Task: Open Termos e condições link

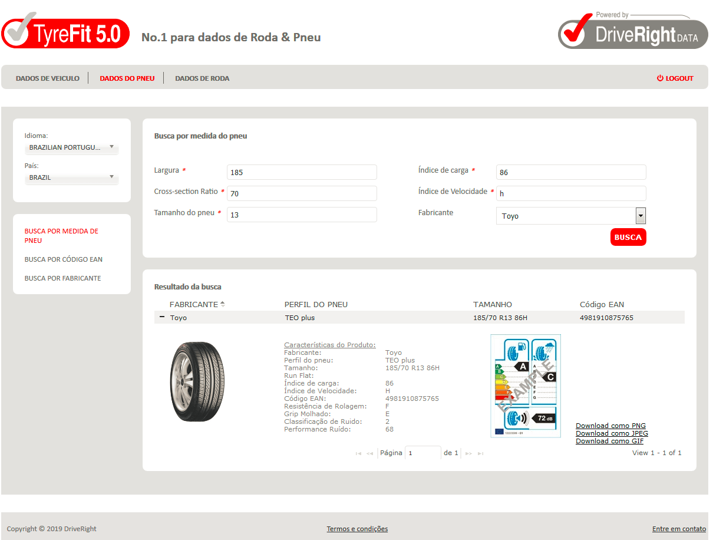Action: (x=357, y=529)
